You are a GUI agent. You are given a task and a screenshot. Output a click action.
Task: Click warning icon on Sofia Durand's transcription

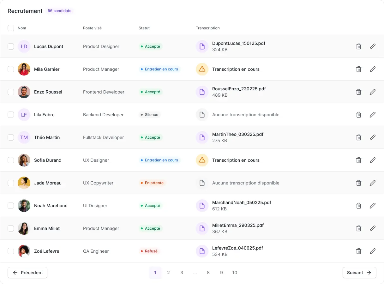pos(202,160)
